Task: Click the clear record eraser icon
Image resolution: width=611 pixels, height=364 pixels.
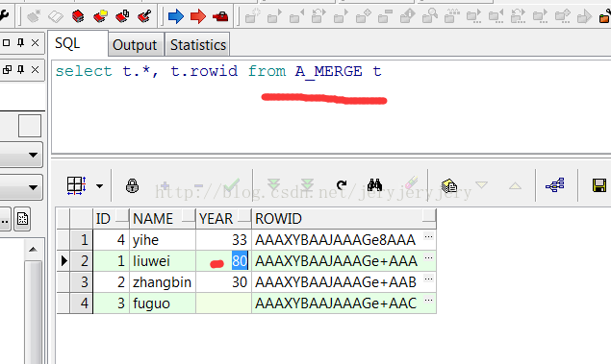Action: (412, 182)
